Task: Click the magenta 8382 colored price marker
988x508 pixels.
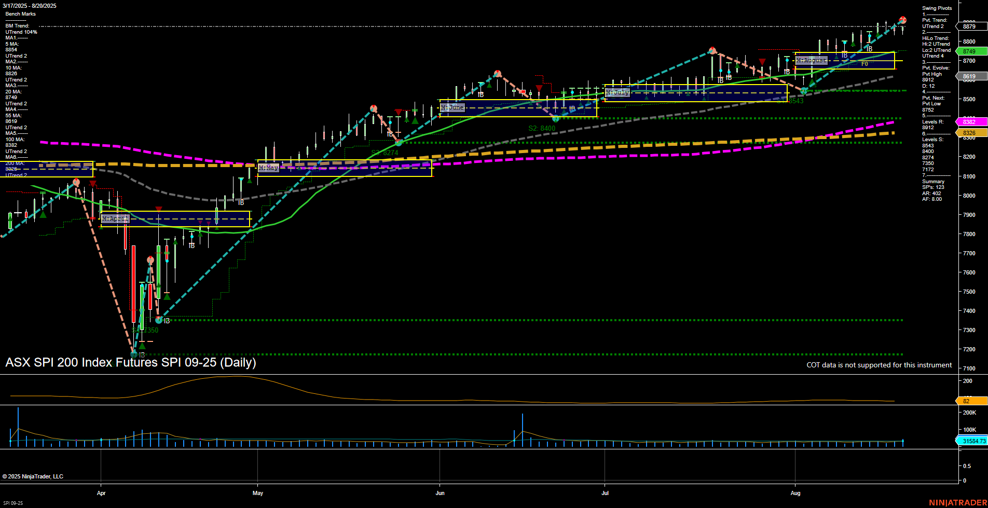Action: [970, 121]
